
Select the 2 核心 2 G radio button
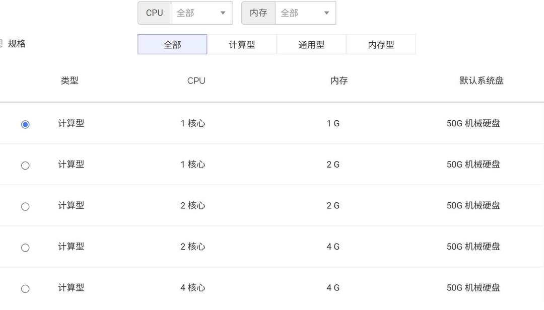tap(25, 206)
